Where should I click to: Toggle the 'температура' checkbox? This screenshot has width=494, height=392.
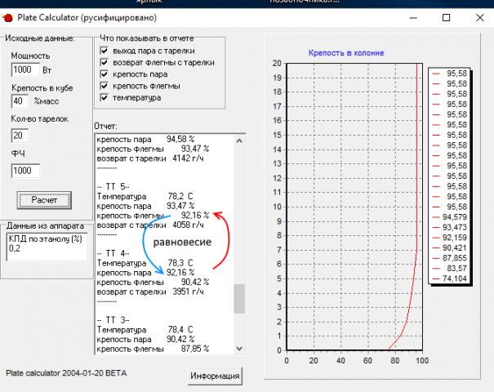click(x=104, y=98)
